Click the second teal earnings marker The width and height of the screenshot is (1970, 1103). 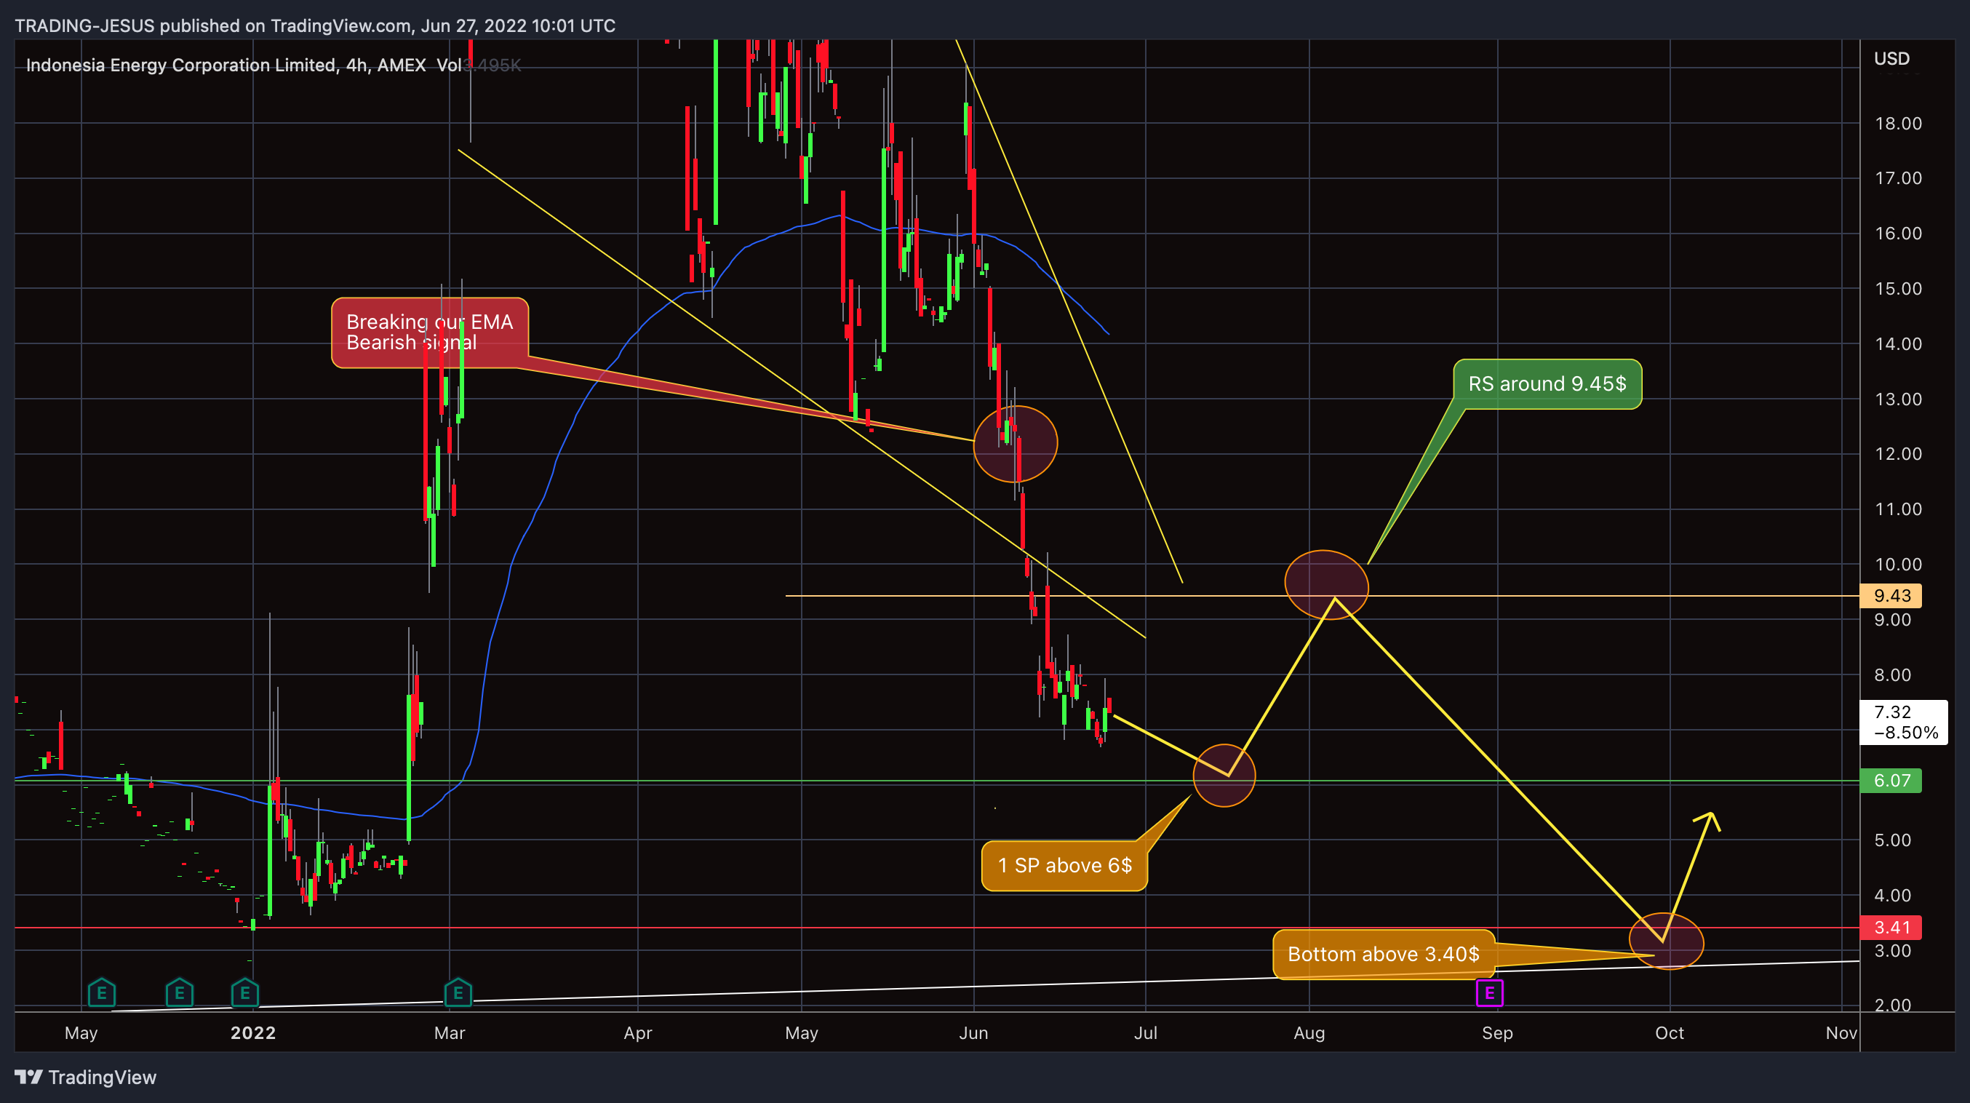pos(180,993)
